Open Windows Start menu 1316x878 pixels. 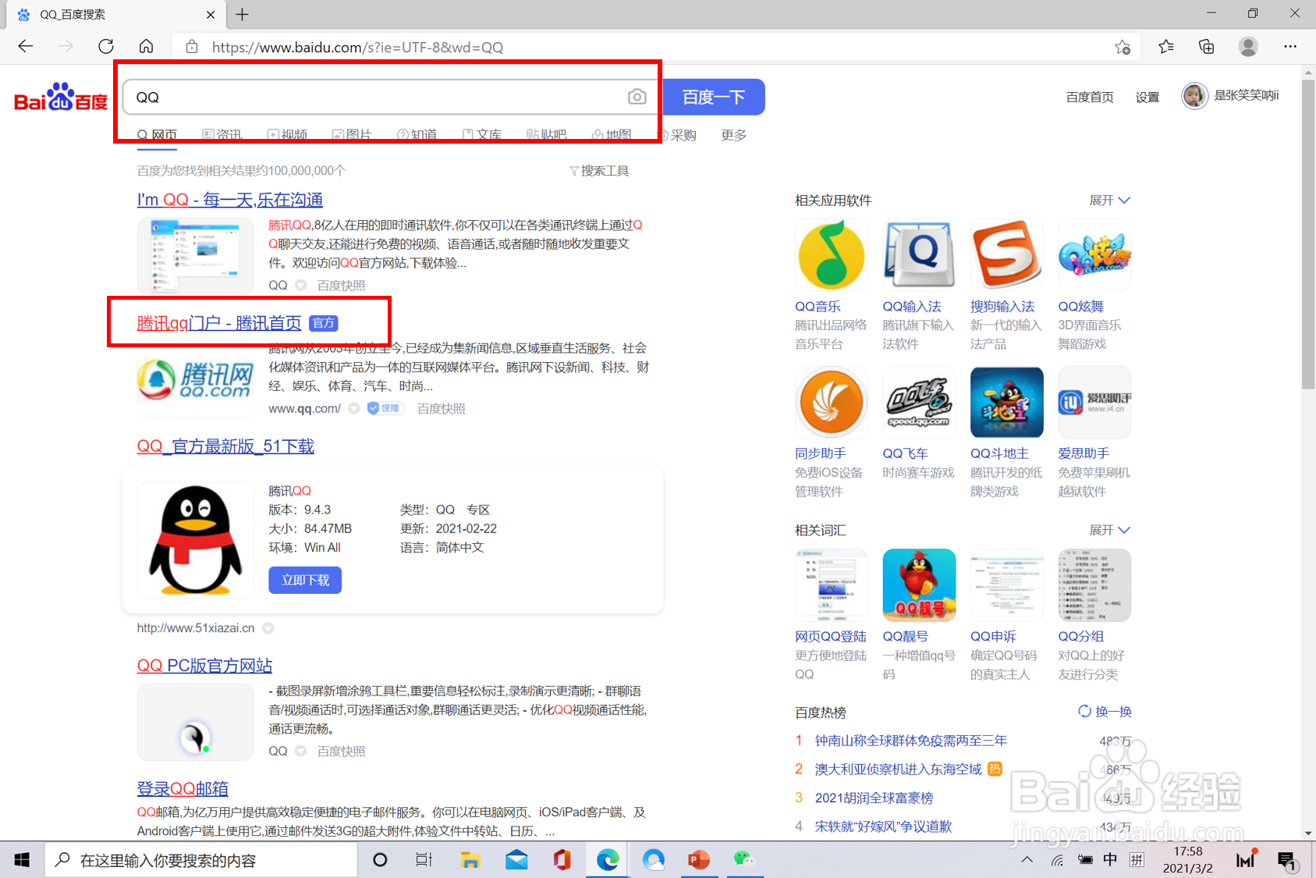(x=22, y=860)
